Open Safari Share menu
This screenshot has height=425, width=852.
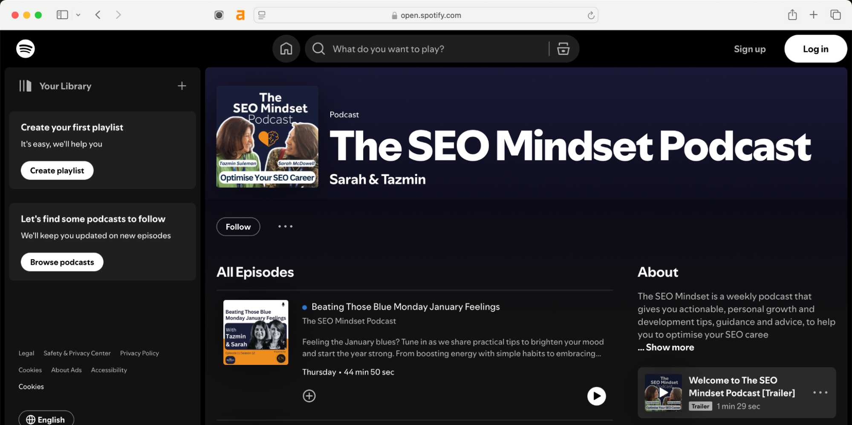[792, 15]
